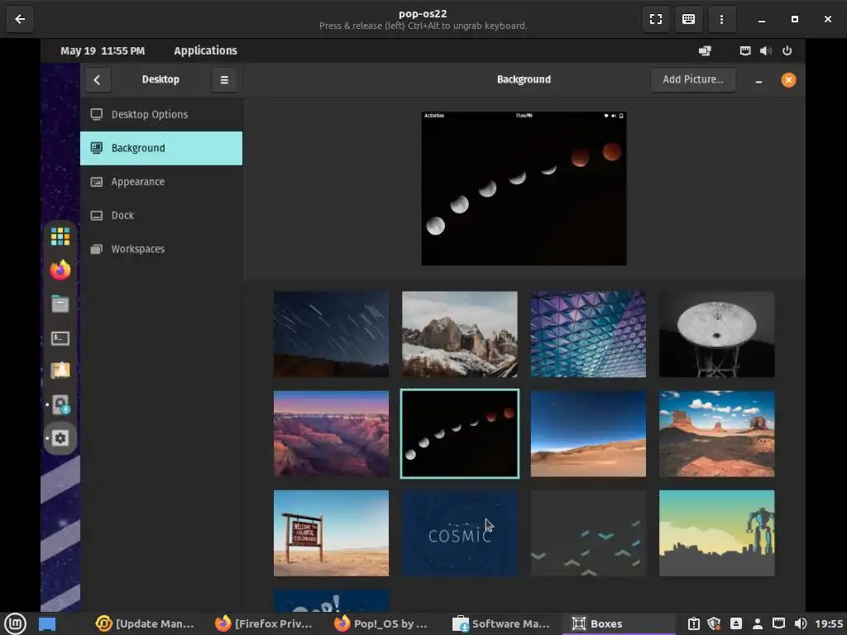Choose the dark teal chevrons wallpaper

pos(588,533)
